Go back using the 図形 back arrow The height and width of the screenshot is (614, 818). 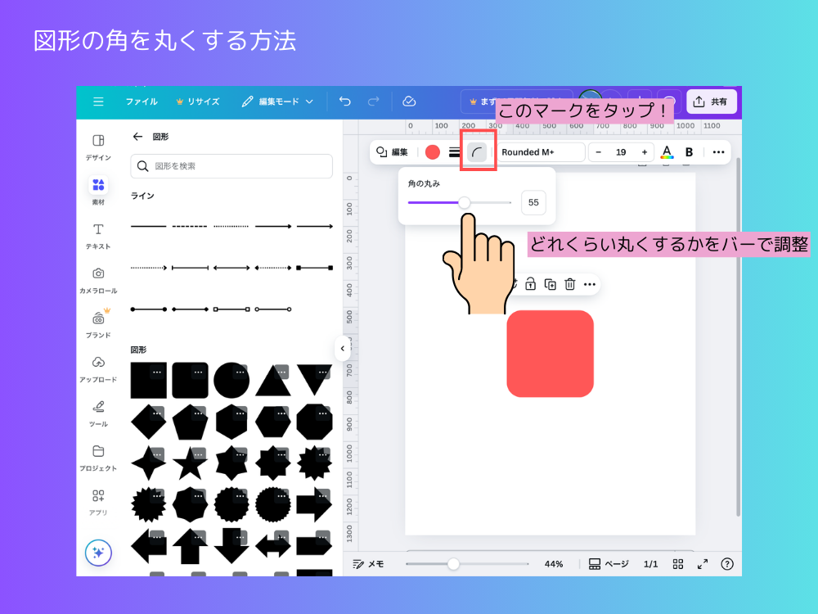point(138,137)
